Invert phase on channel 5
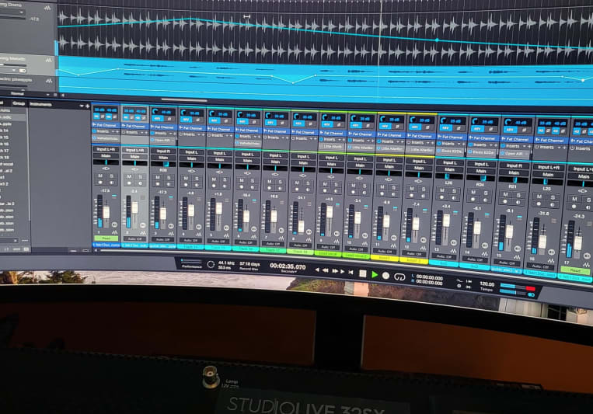Viewport: 593px width, 414px height. point(226,120)
